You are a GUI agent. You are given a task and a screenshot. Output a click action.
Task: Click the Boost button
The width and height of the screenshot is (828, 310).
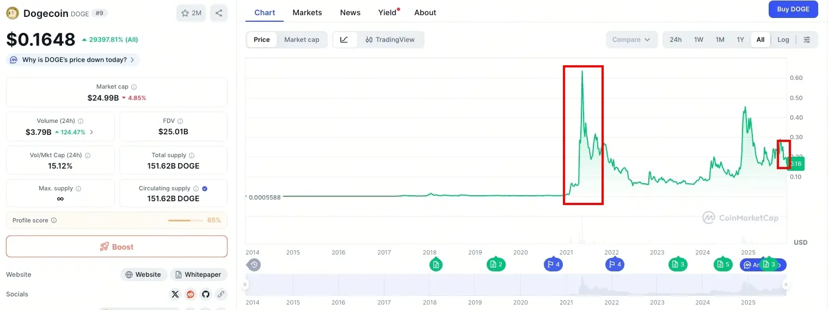click(116, 246)
